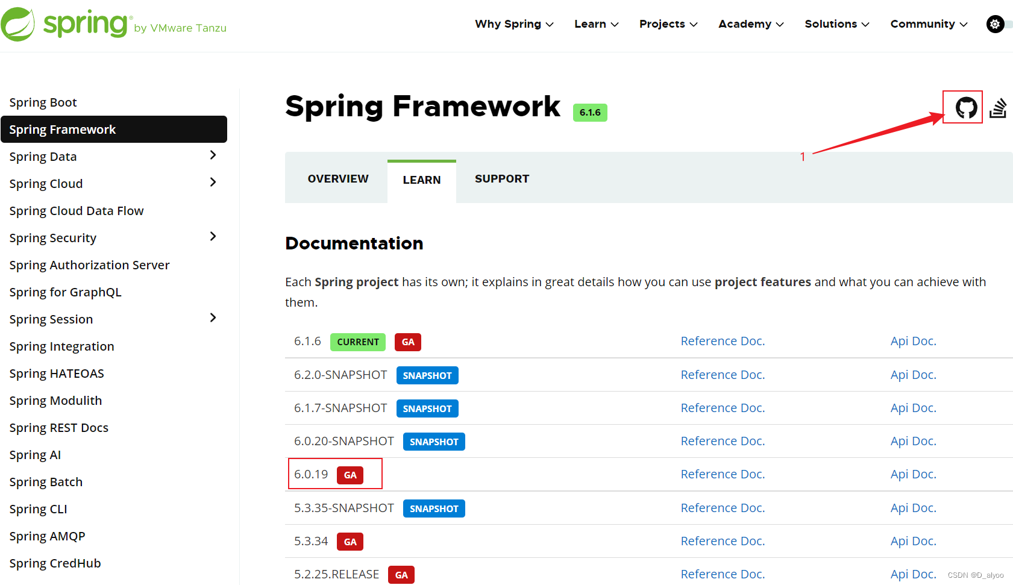Expand the Spring Security sidebar chevron

pos(213,236)
